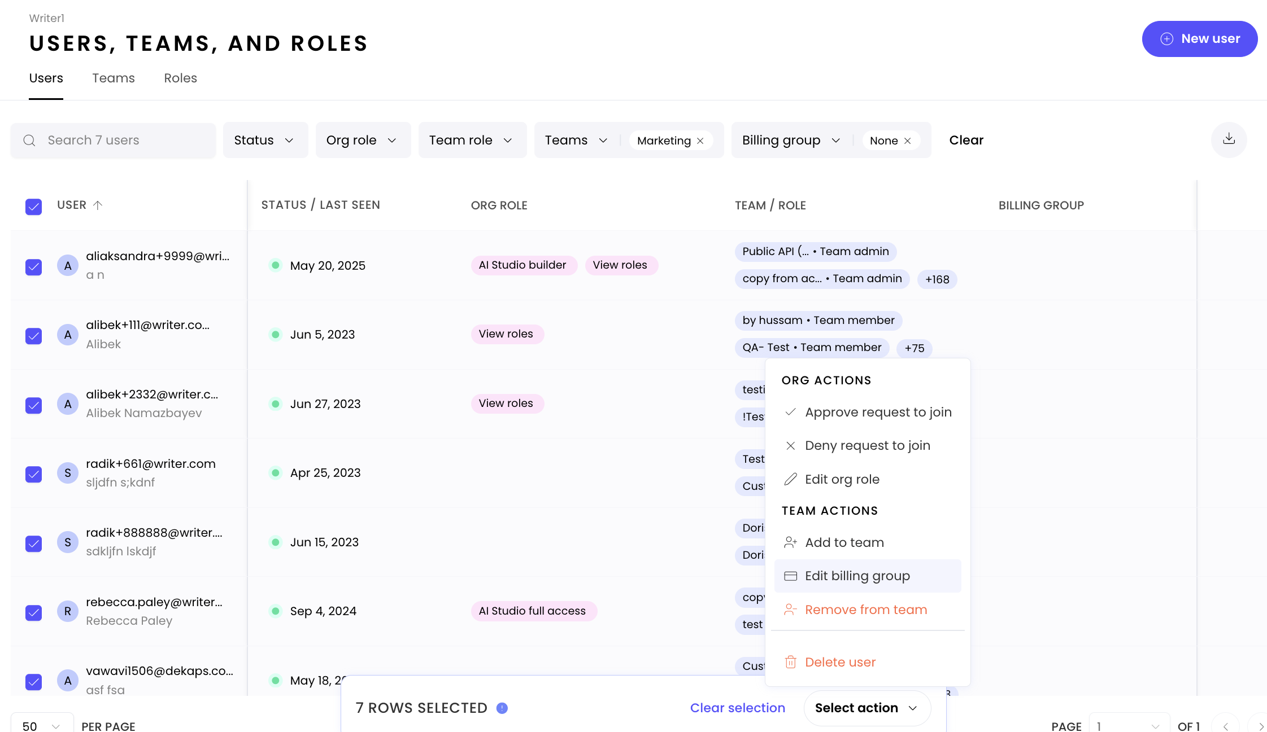Remove the None billing group filter
The width and height of the screenshot is (1267, 732).
(908, 141)
